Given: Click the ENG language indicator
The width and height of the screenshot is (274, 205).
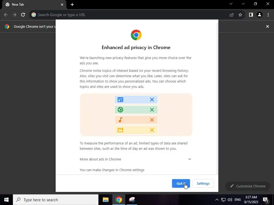Looking at the screenshot, I should 238,200.
